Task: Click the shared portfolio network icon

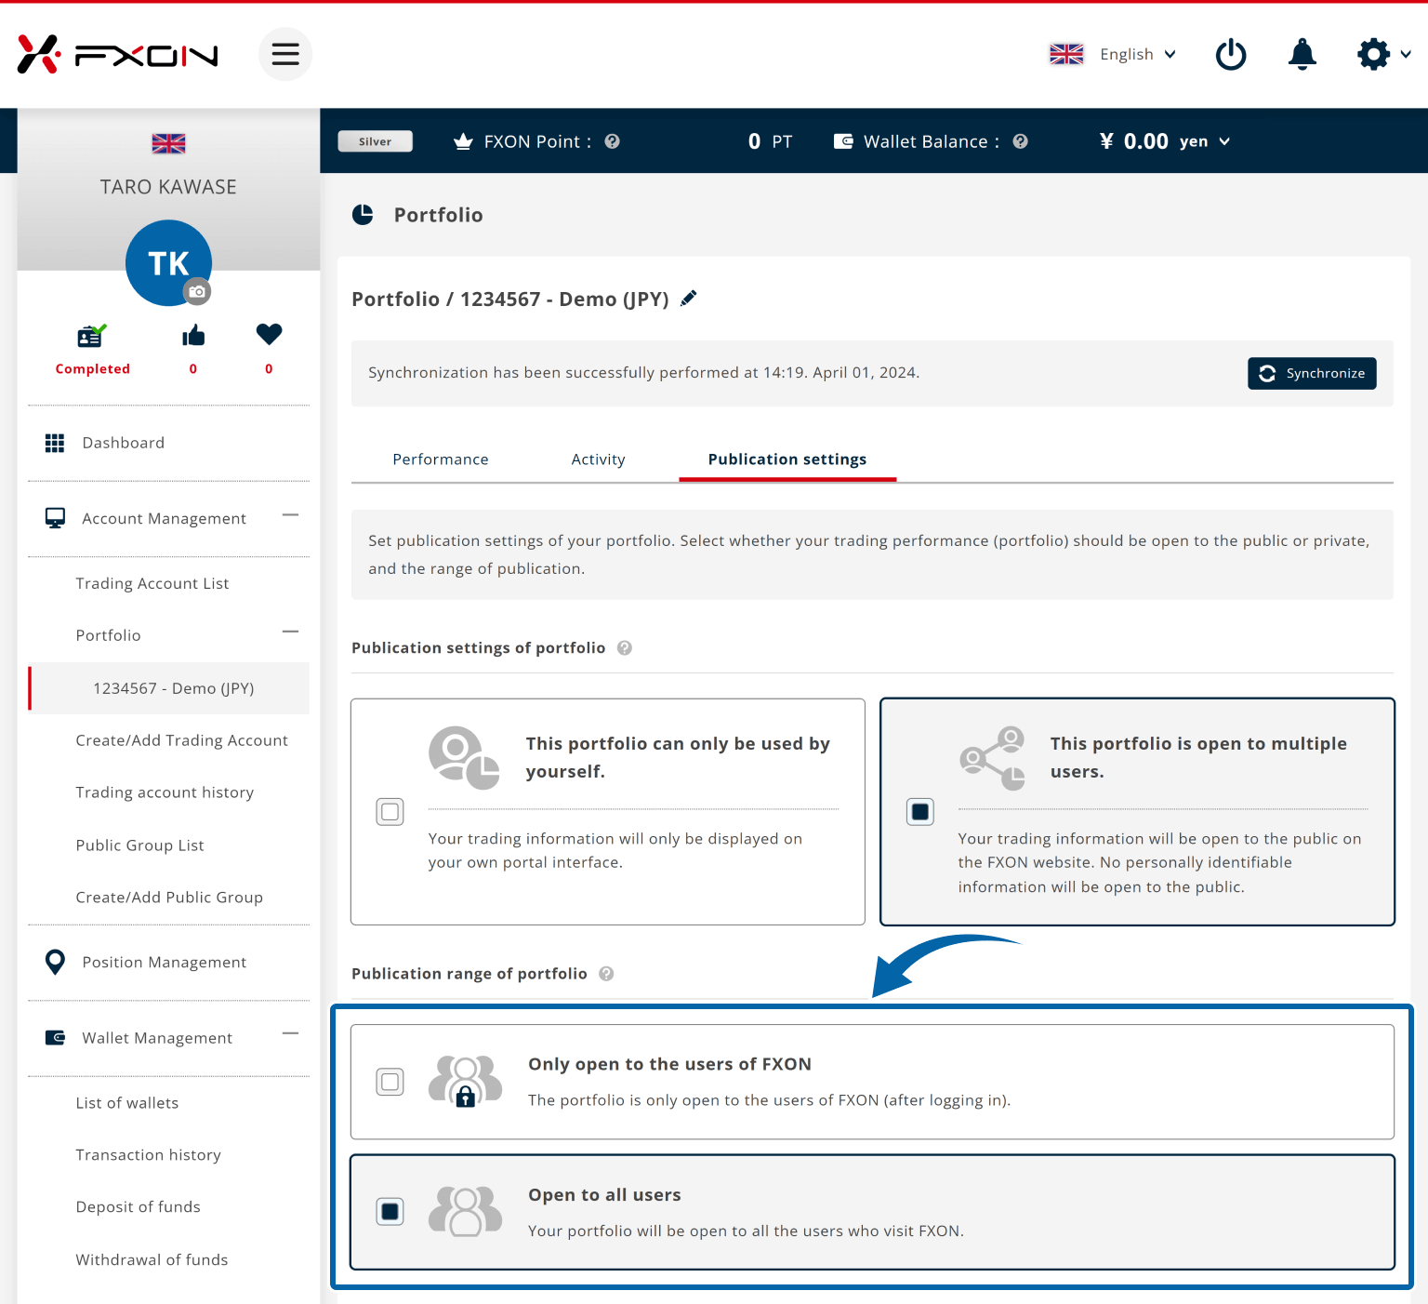Action: (992, 758)
